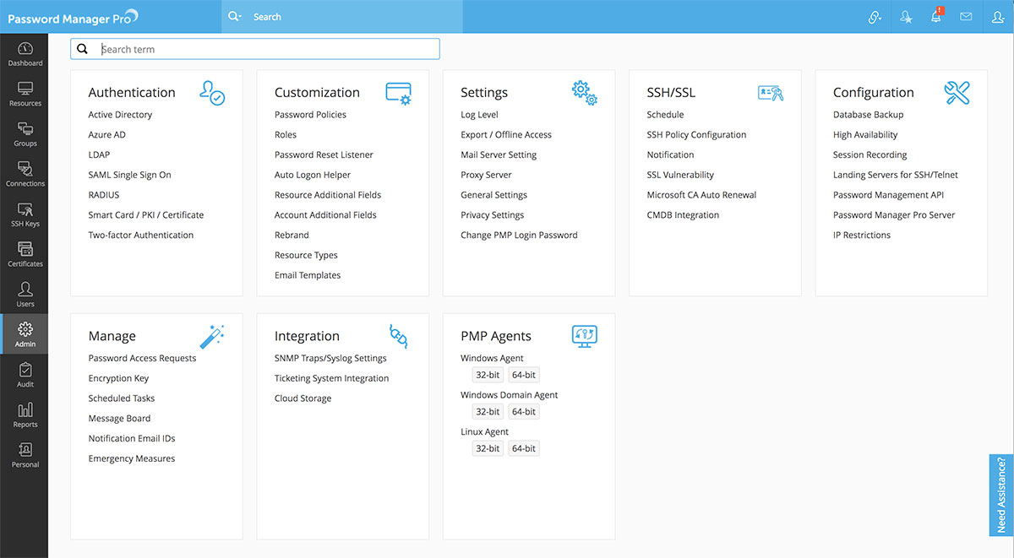Click the SSH/SSL card certificate-key icon
The image size is (1014, 558).
(x=771, y=93)
